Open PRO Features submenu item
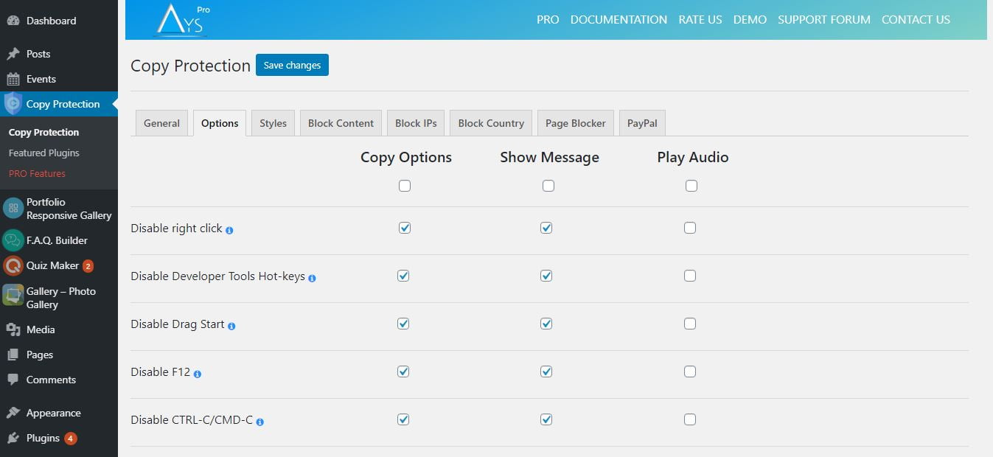 pyautogui.click(x=37, y=173)
